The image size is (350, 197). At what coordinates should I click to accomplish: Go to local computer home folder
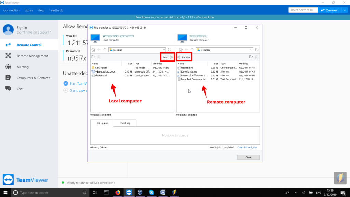(93, 50)
